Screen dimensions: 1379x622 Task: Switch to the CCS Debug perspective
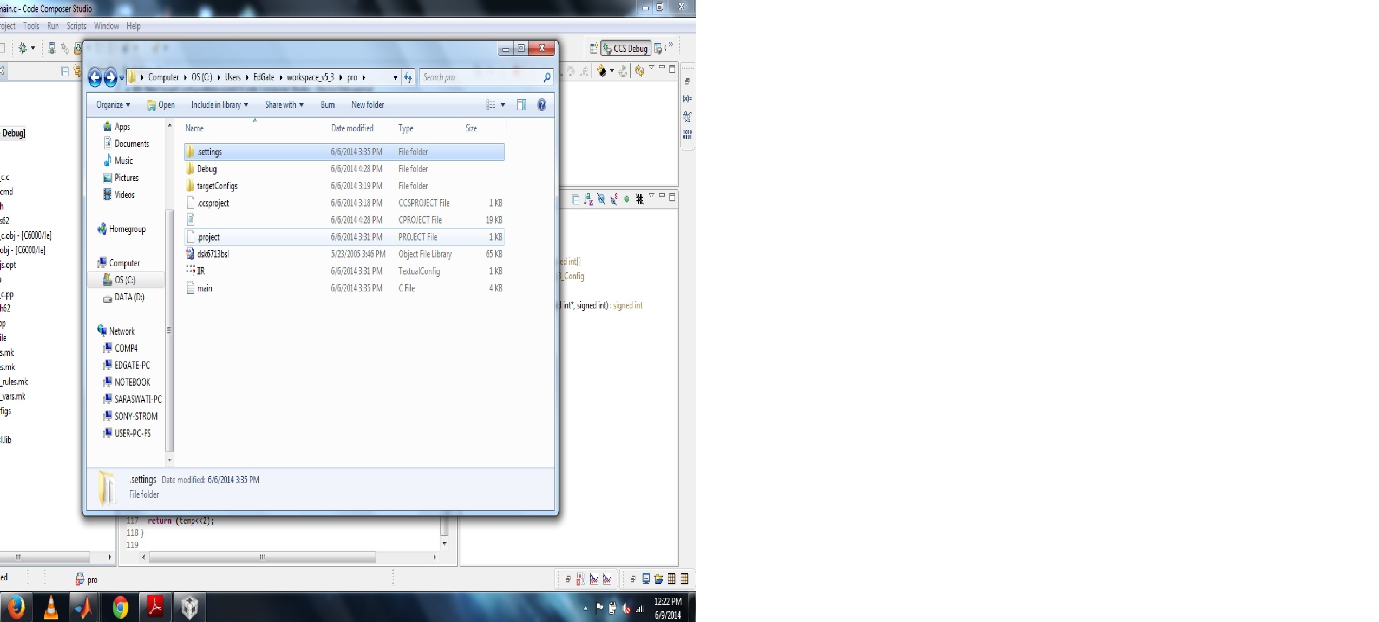626,48
